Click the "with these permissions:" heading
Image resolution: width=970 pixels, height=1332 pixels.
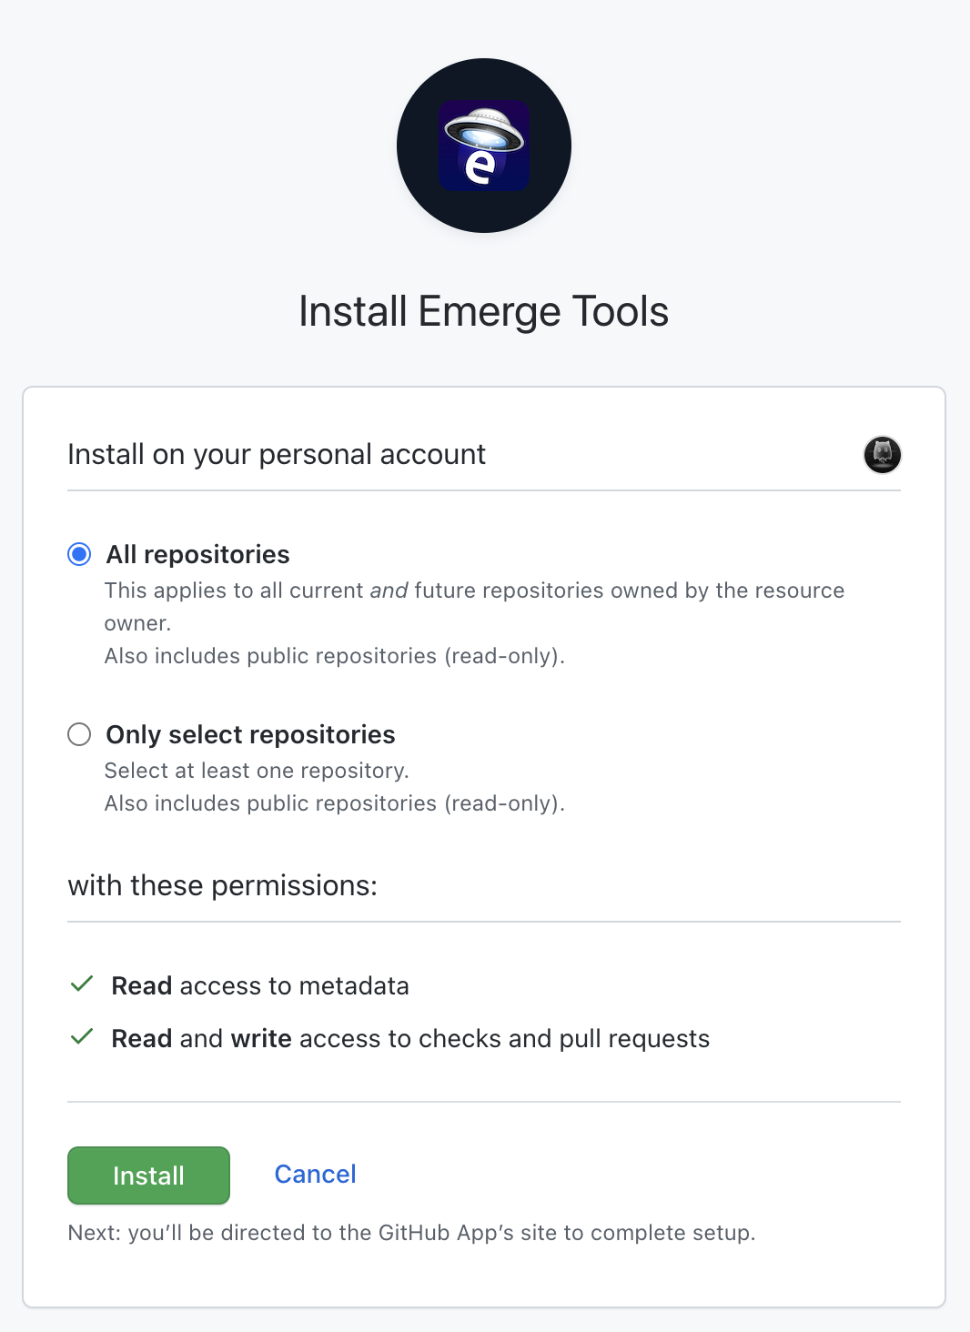(x=222, y=885)
